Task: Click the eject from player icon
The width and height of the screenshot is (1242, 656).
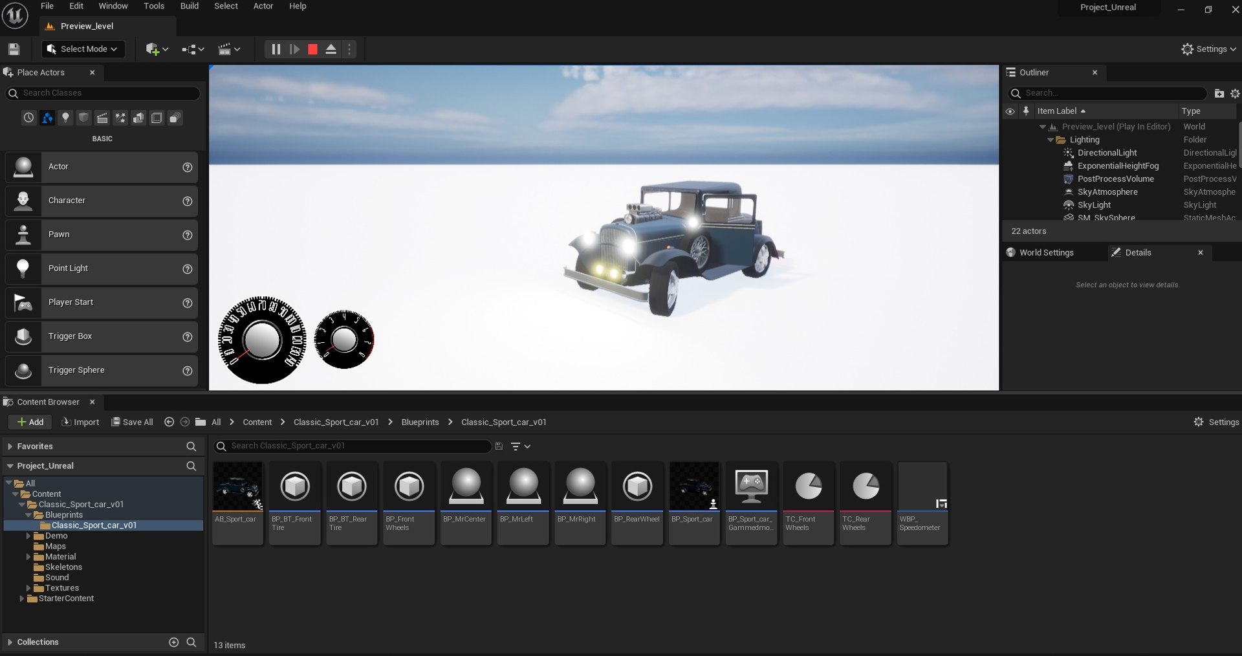Action: [331, 49]
